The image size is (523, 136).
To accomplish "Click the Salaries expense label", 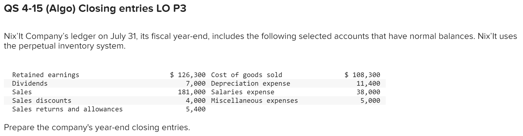I will 242,92.
